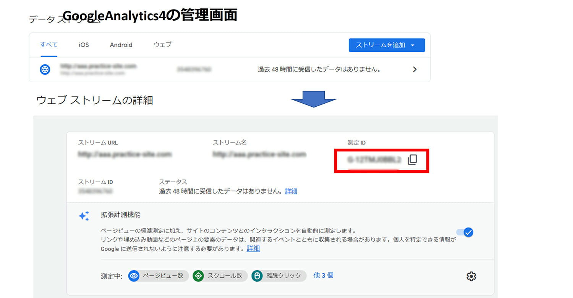The height and width of the screenshot is (298, 573).
Task: Switch to the すべて tab
Action: pos(49,45)
